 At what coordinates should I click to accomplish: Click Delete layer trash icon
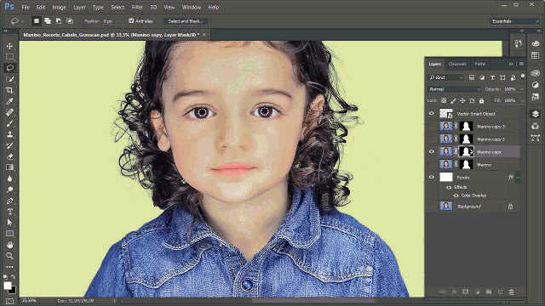click(511, 292)
